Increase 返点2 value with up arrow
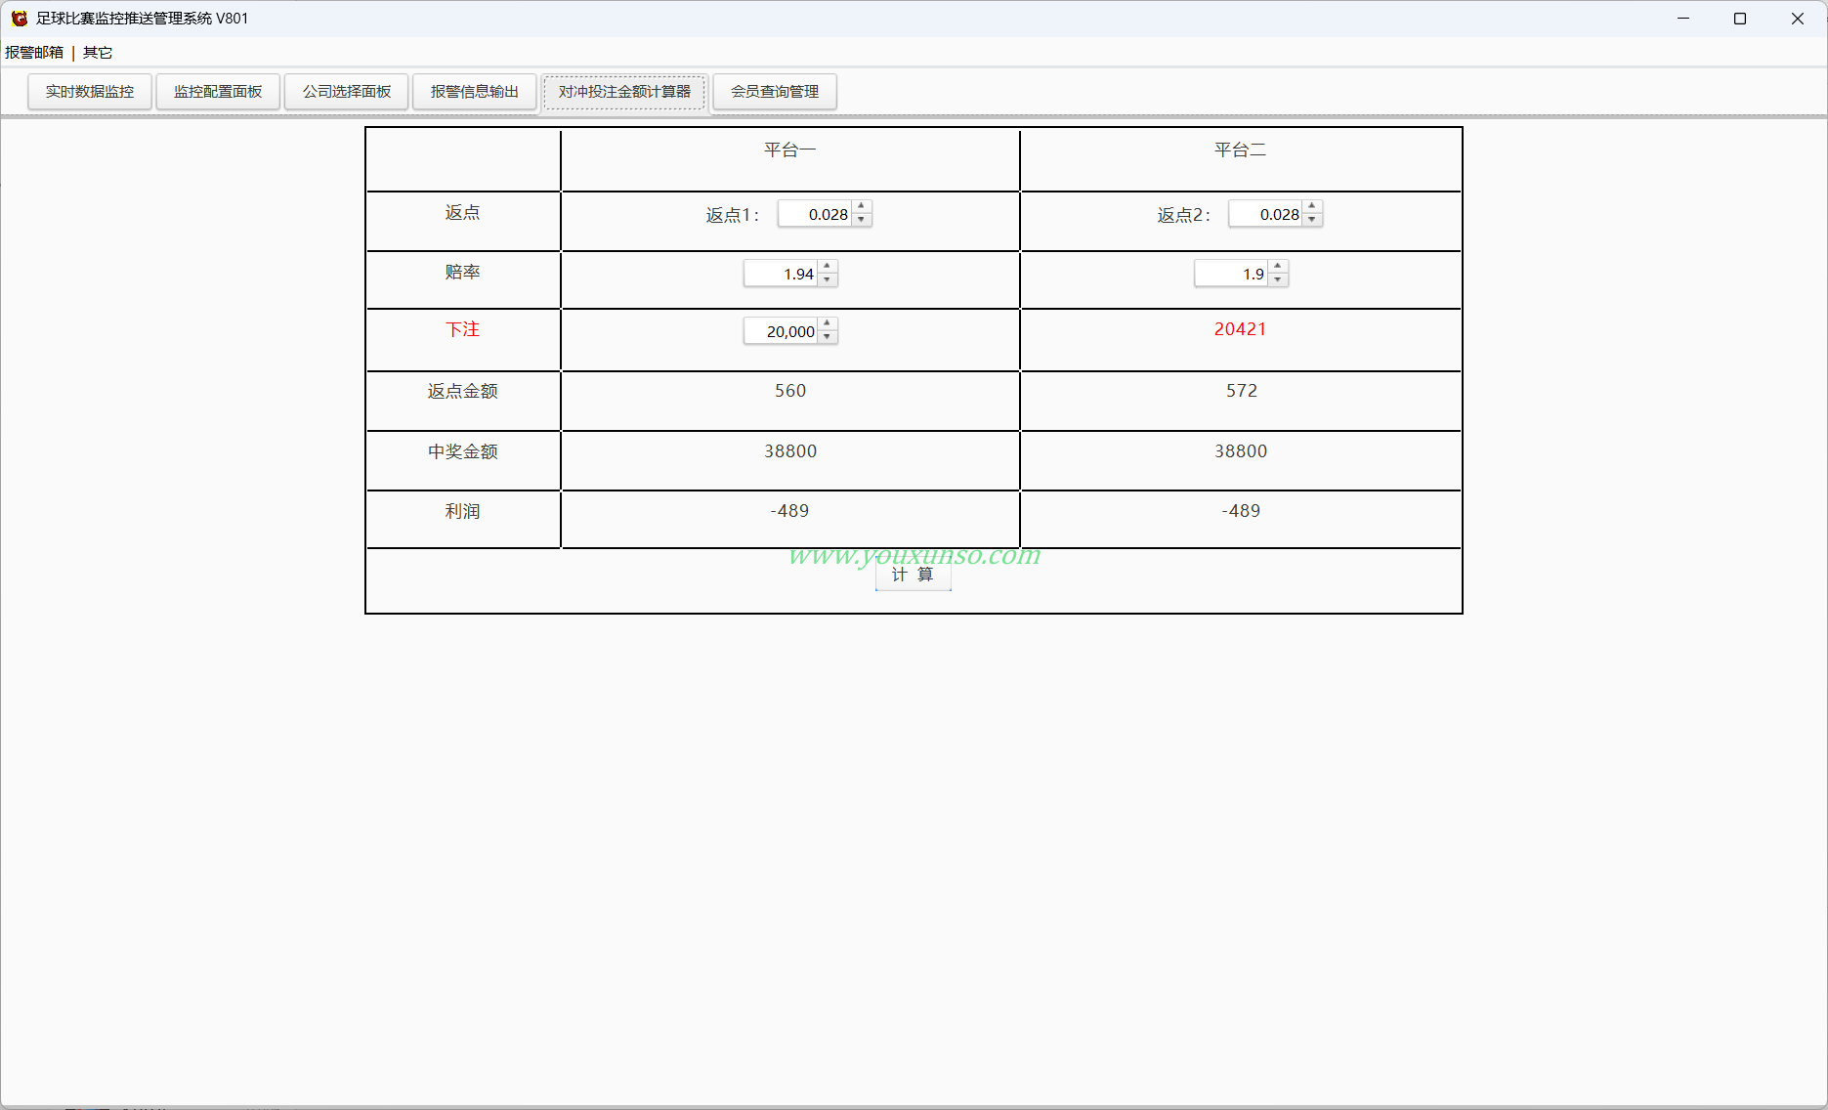1828x1110 pixels. point(1312,207)
